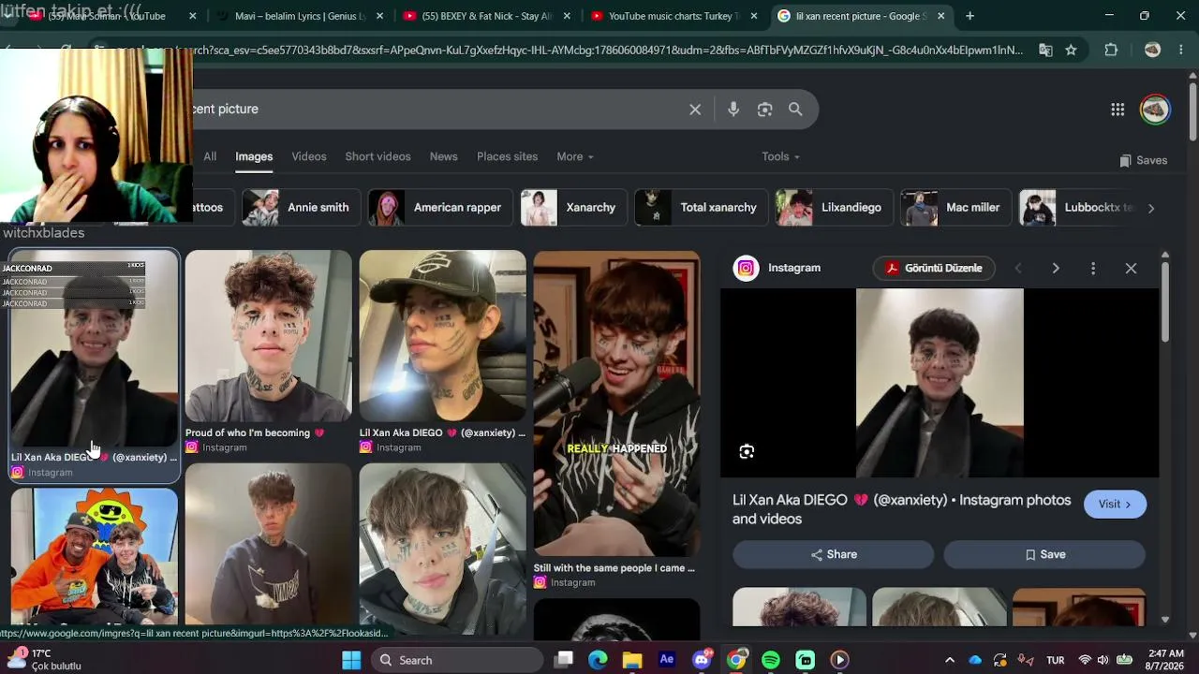Click the Visit button
The image size is (1199, 674).
pos(1115,505)
